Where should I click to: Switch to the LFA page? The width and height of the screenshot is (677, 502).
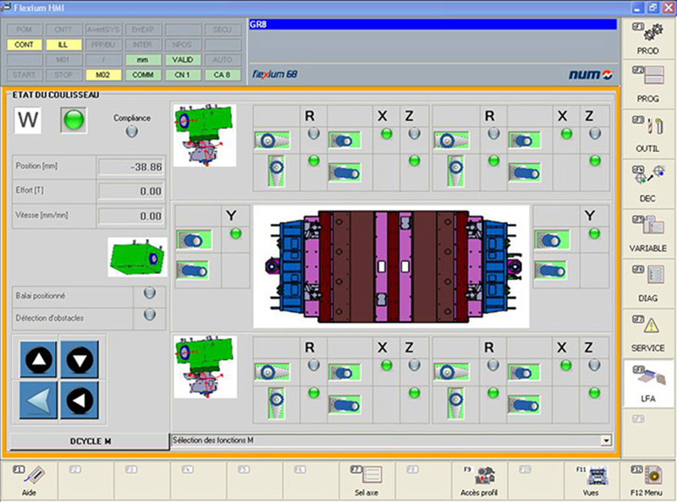(x=647, y=383)
